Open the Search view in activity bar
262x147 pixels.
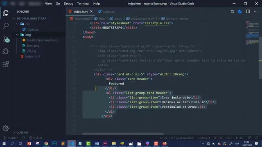pyautogui.click(x=6, y=26)
